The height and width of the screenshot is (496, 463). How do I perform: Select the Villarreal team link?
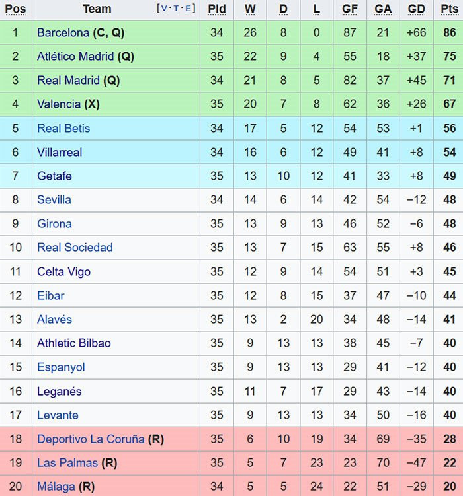point(60,152)
